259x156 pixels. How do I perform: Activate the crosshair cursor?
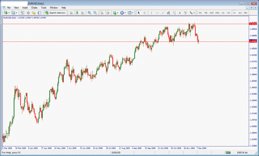pos(145,13)
